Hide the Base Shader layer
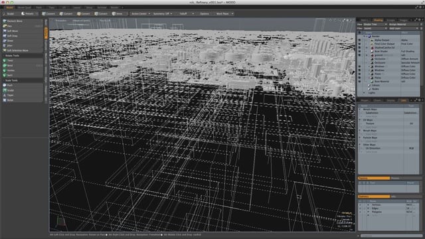Screen dimensions: 425x239 point(359,51)
